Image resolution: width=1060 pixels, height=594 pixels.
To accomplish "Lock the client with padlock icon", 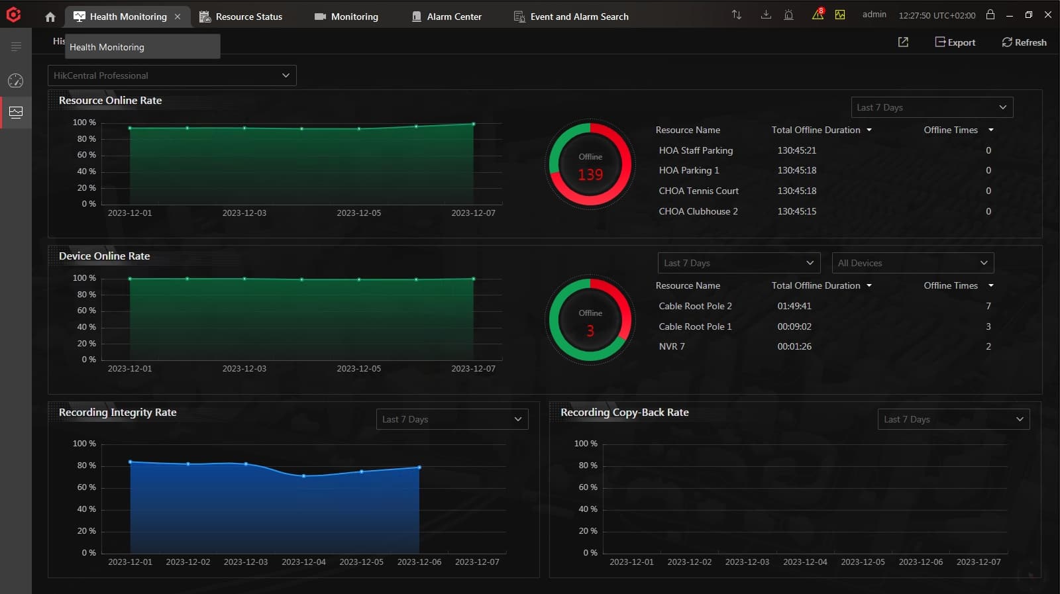I will click(x=990, y=14).
